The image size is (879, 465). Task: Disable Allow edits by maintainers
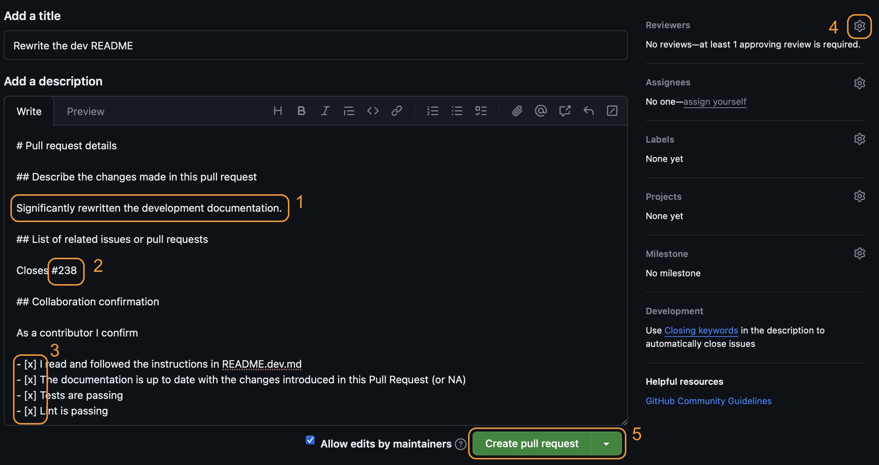tap(310, 440)
